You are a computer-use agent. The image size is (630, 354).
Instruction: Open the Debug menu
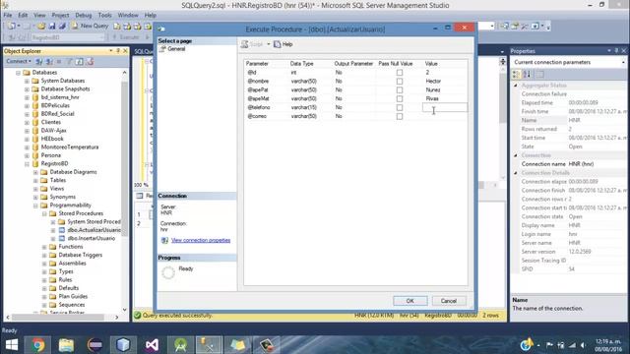(84, 15)
